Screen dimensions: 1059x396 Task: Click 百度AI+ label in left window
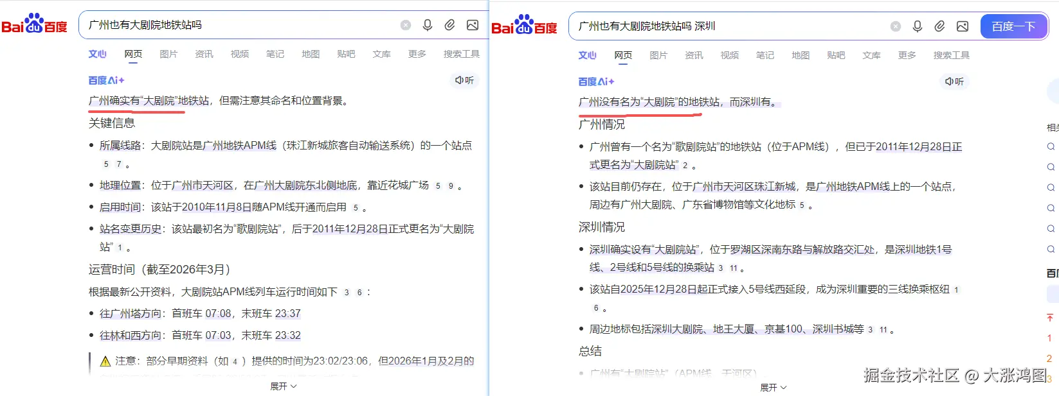coord(106,80)
